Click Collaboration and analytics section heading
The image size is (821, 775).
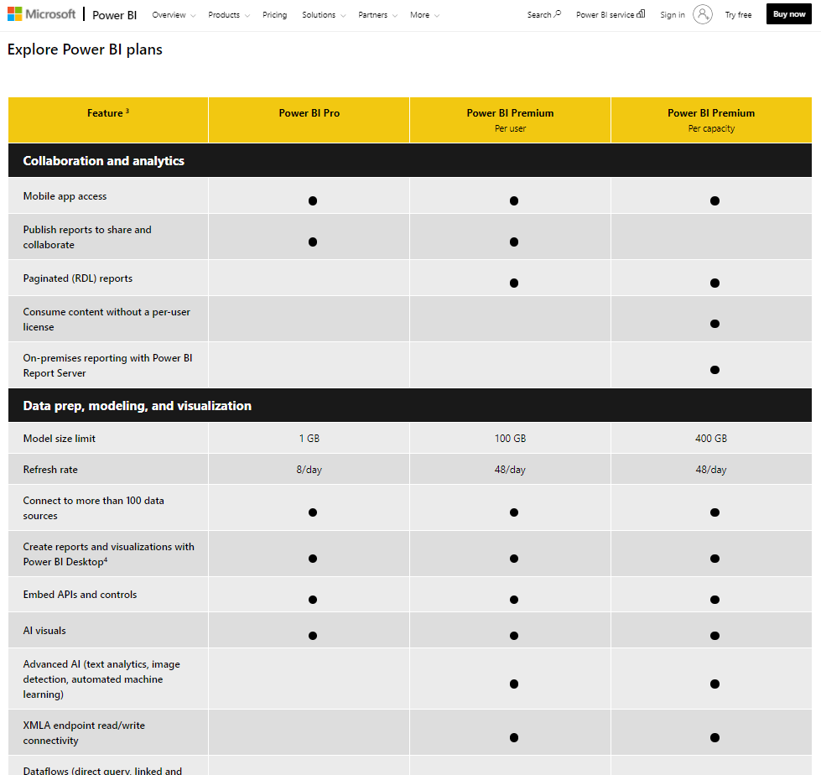coord(104,161)
